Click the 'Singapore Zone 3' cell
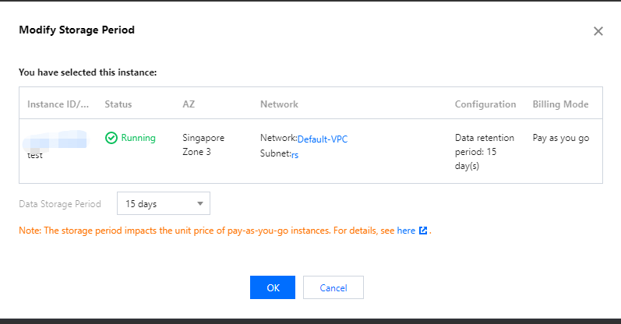 click(203, 145)
